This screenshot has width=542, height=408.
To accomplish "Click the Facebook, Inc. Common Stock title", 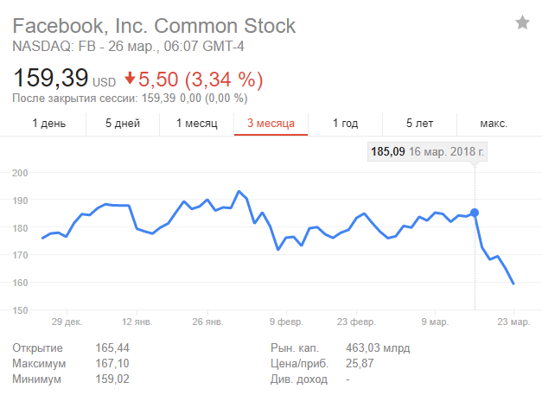I will click(x=154, y=25).
